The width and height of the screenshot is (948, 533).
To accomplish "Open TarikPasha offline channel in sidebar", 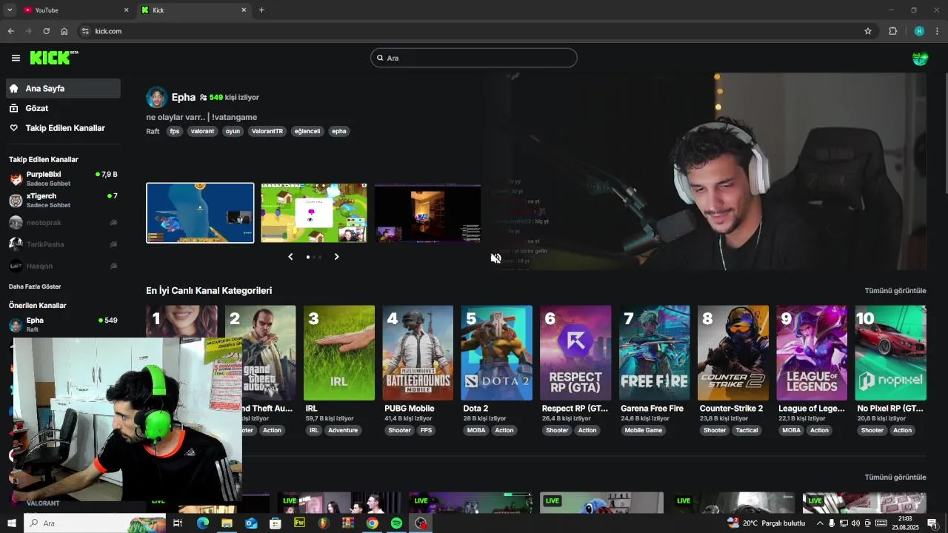I will (x=63, y=244).
